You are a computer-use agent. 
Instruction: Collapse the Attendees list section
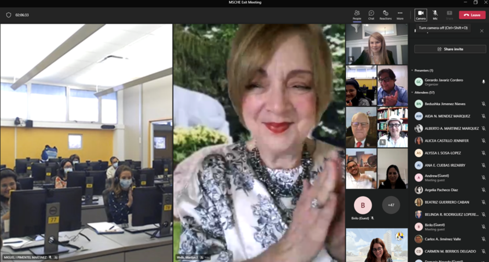pos(412,92)
